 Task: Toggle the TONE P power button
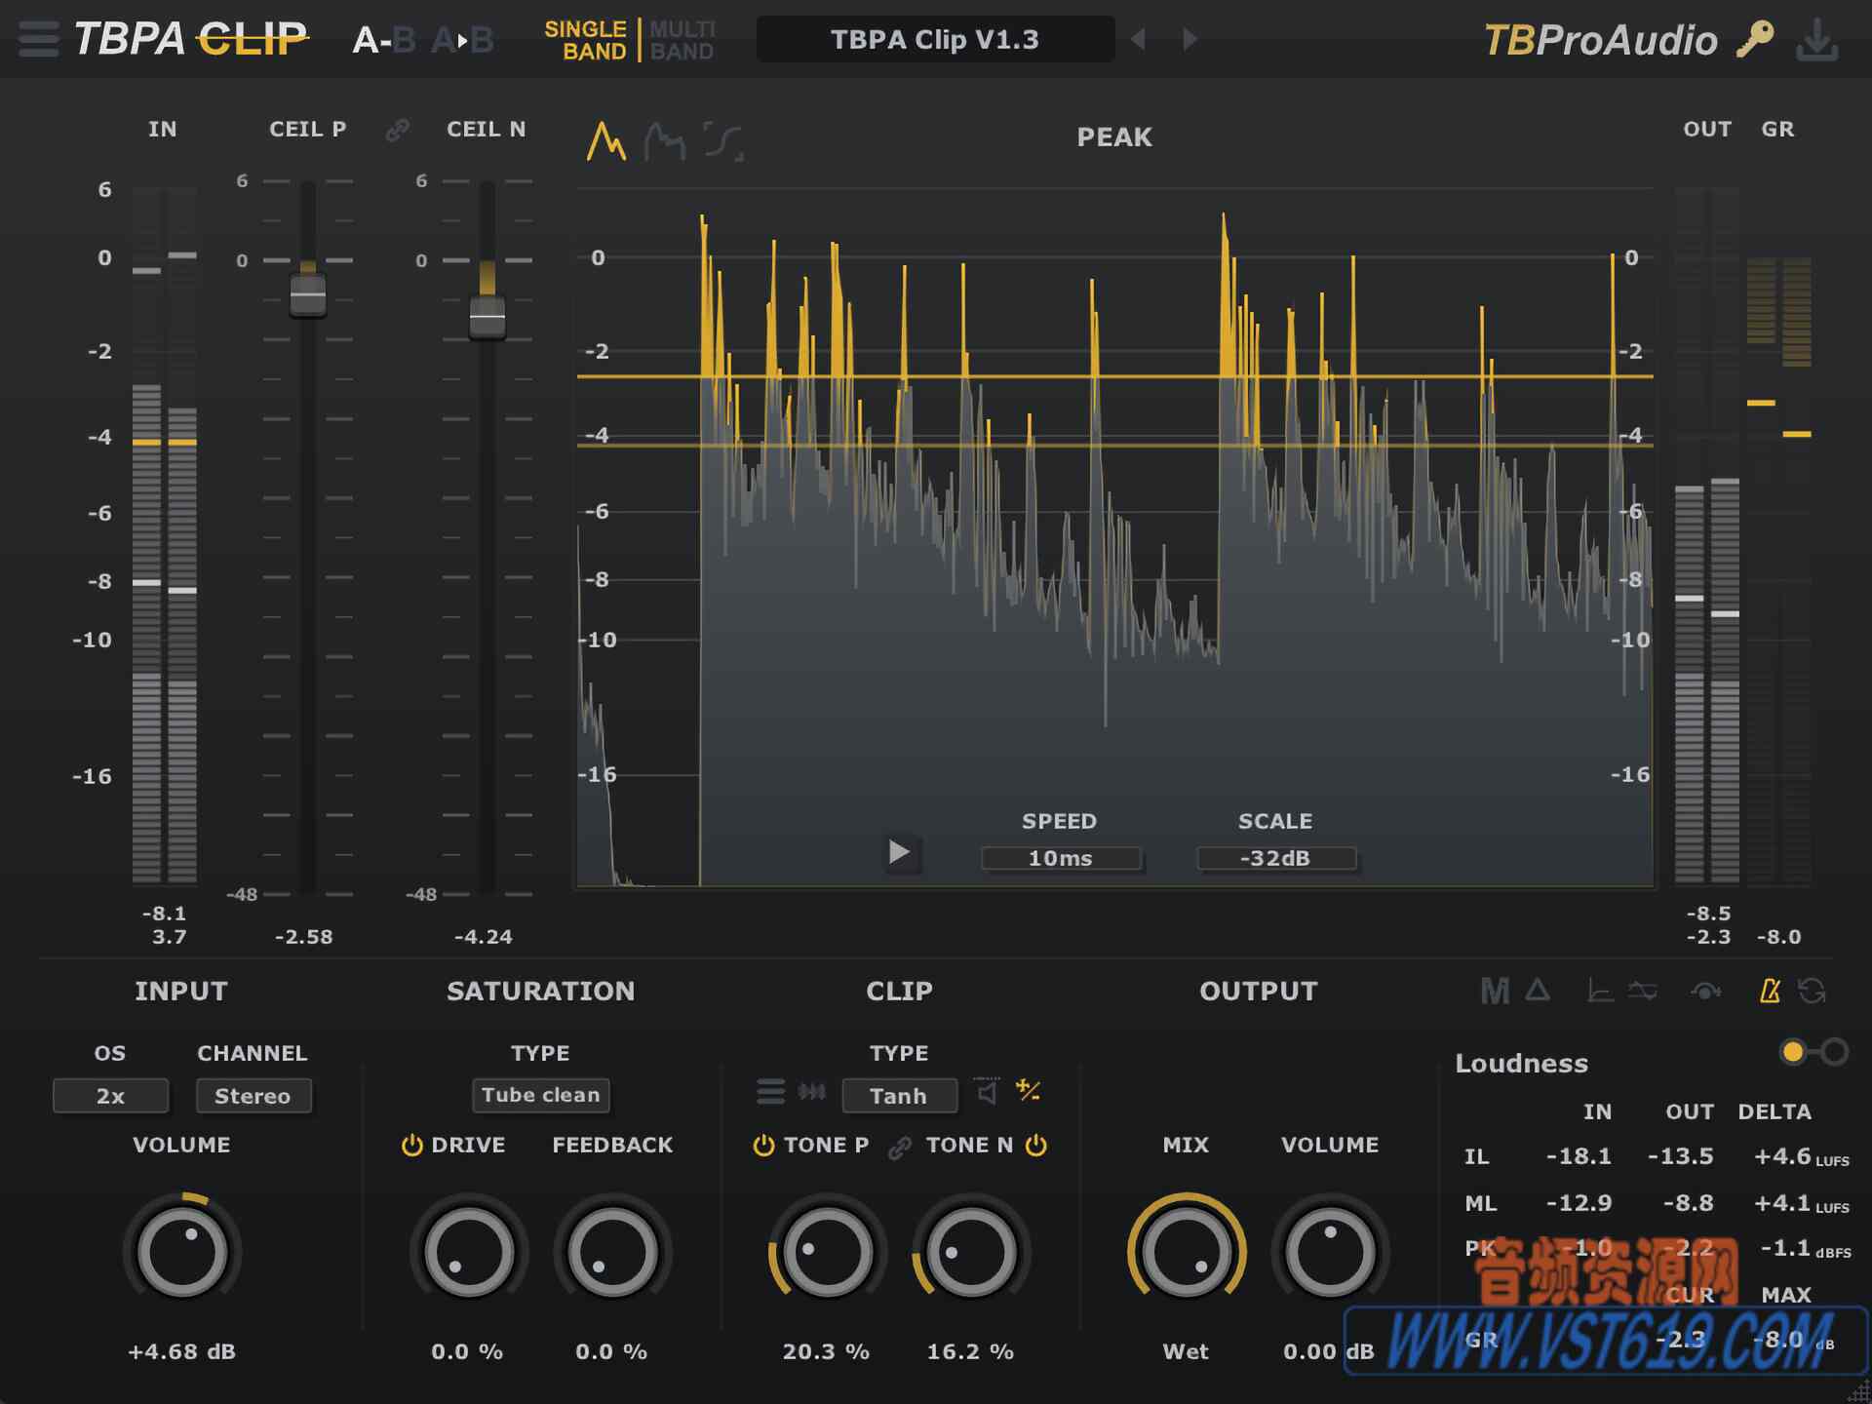coord(763,1145)
